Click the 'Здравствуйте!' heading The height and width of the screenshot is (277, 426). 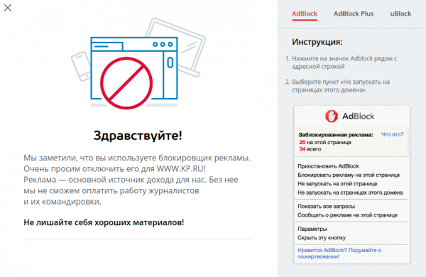(138, 136)
